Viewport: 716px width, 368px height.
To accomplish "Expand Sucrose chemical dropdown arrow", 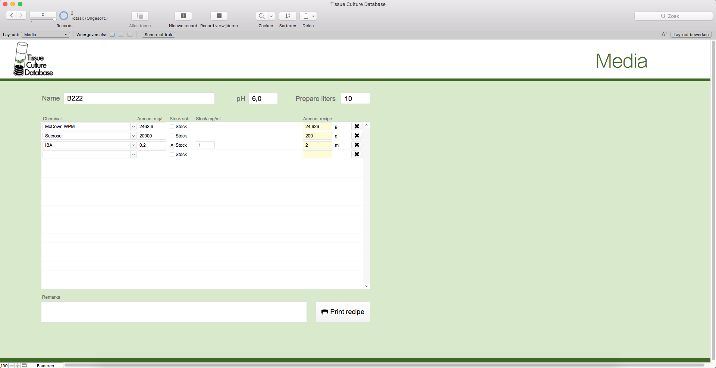I will (x=133, y=136).
